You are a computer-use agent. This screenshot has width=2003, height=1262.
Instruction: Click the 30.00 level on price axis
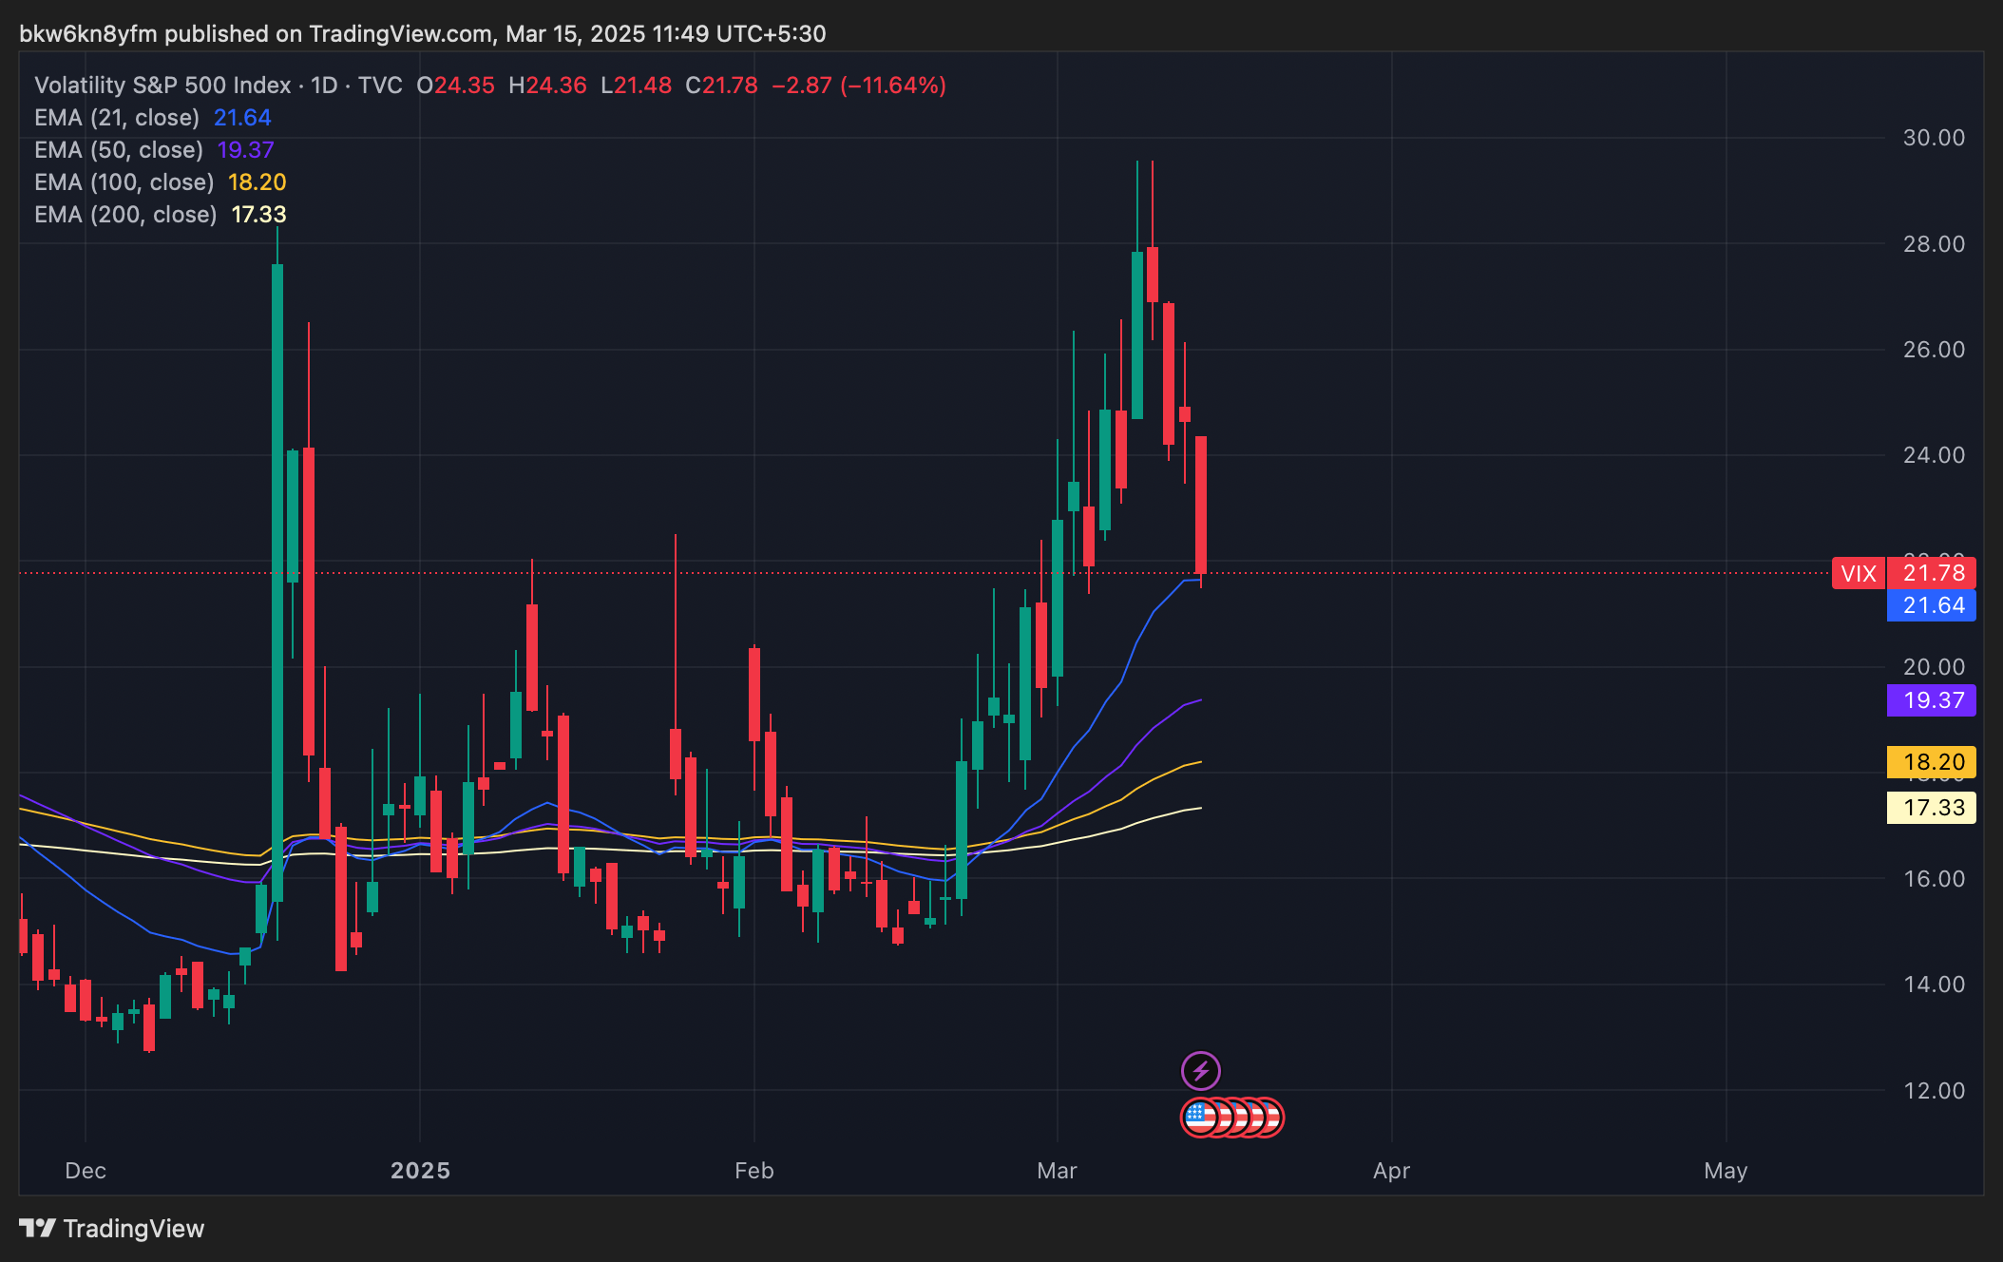[x=1933, y=138]
